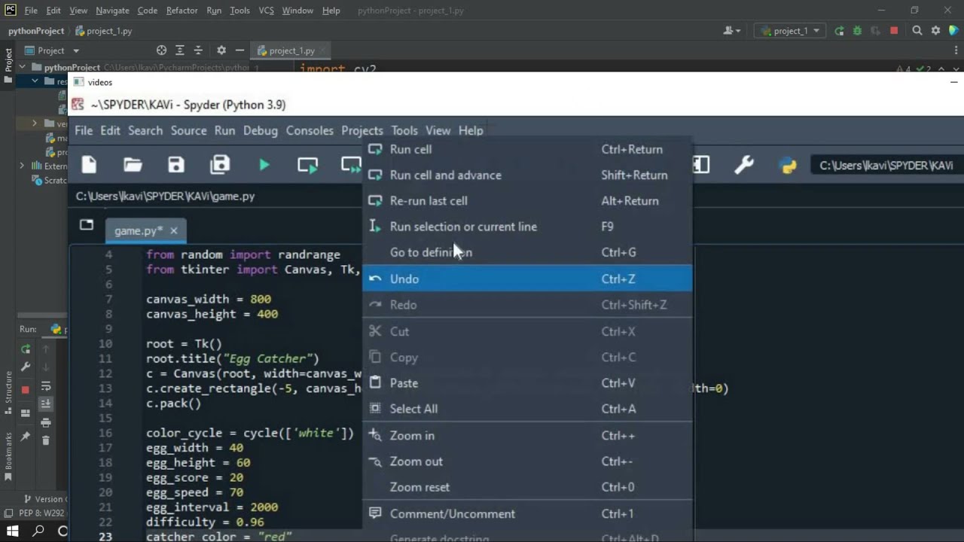Open PyCharm Project view selector dropdown
Image resolution: width=964 pixels, height=542 pixels.
(52, 50)
